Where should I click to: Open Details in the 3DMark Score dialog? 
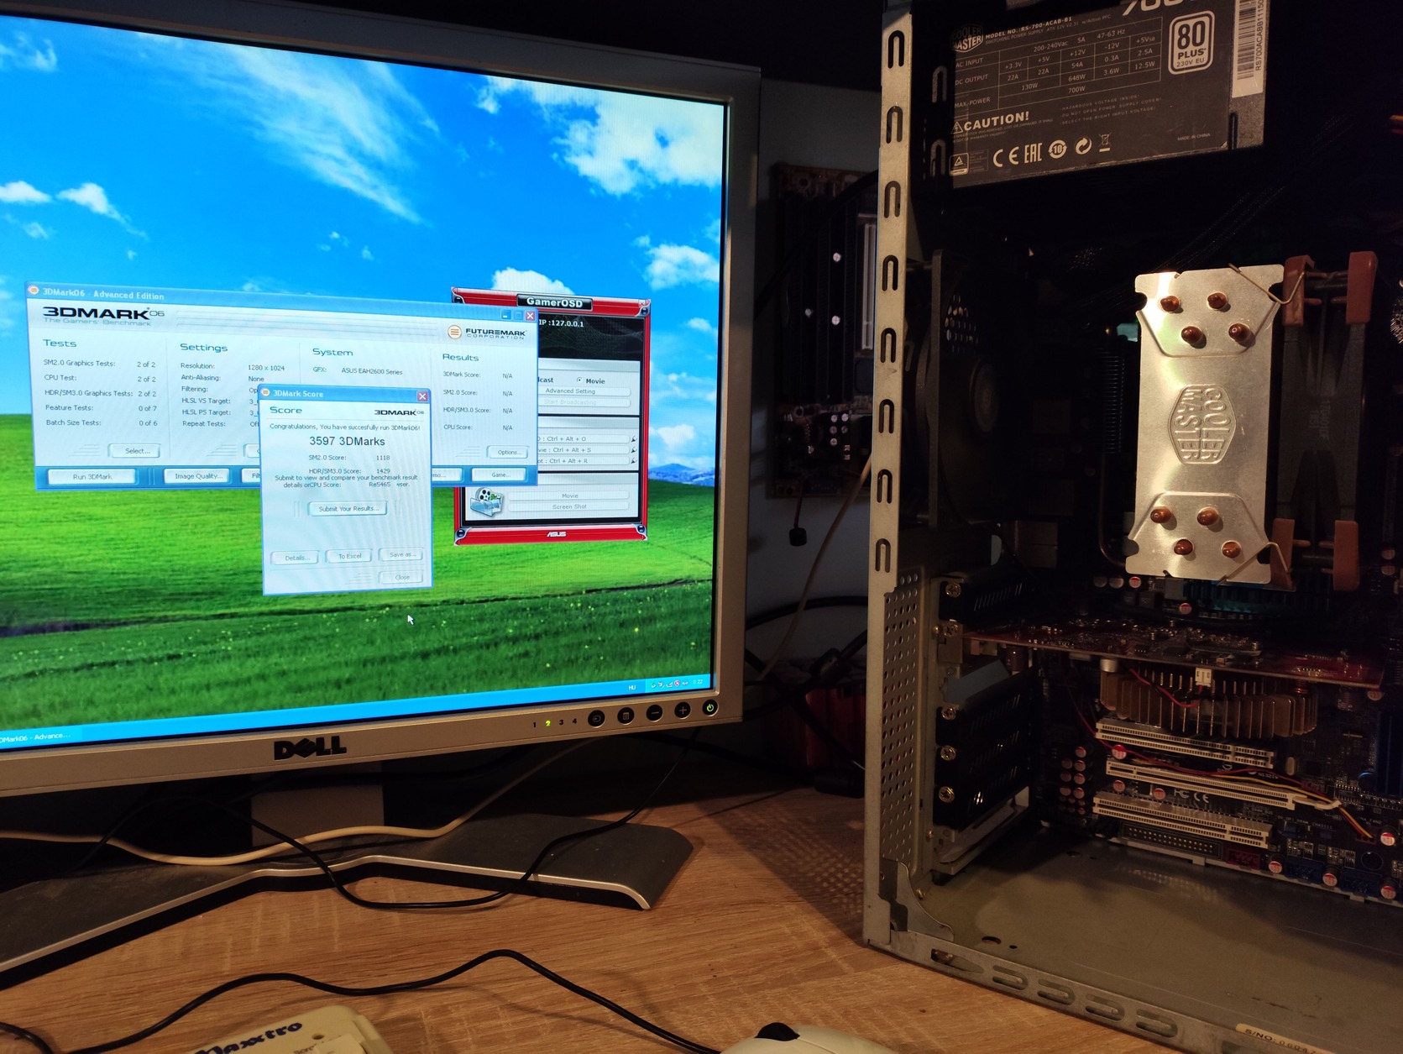pos(296,558)
